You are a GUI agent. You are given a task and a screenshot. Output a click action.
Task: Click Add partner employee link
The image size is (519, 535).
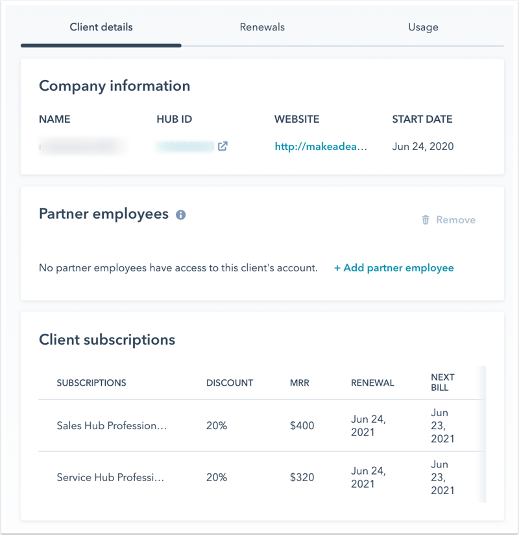[394, 268]
